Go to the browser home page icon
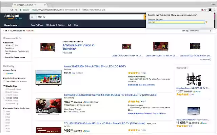The width and height of the screenshot is (217, 135). 16,10
